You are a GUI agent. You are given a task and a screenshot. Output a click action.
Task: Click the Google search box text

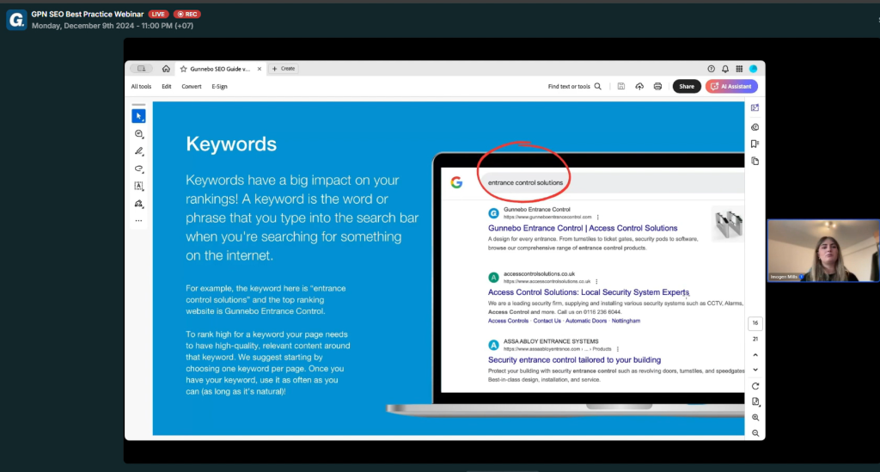click(x=525, y=182)
